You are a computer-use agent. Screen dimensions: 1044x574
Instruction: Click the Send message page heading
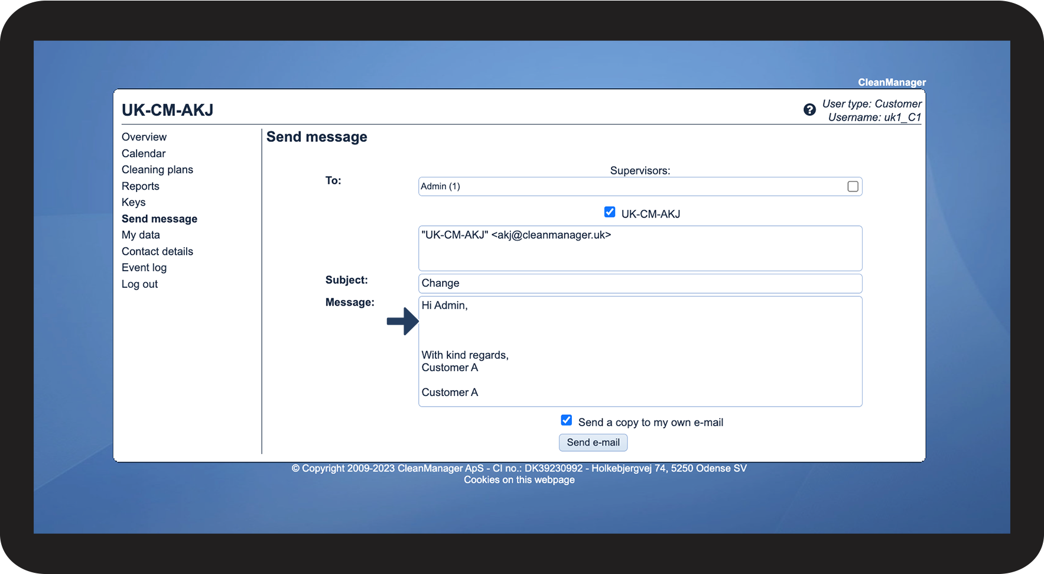tap(317, 137)
